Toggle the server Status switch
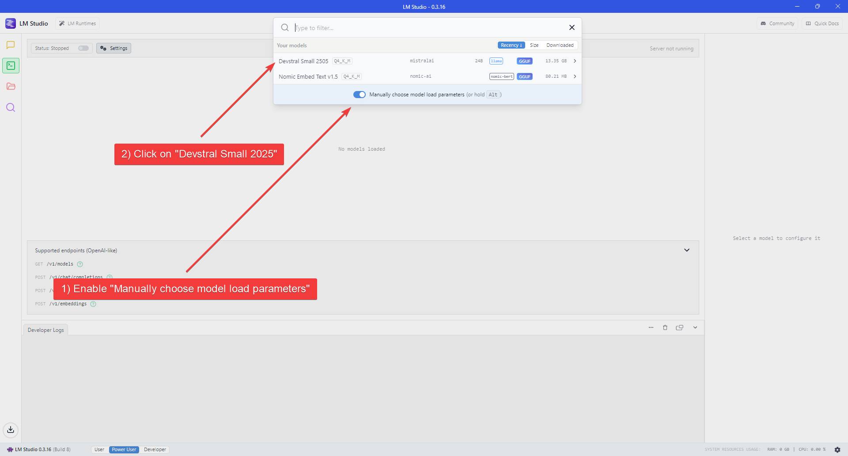Screen dimensions: 848x456 (83, 48)
